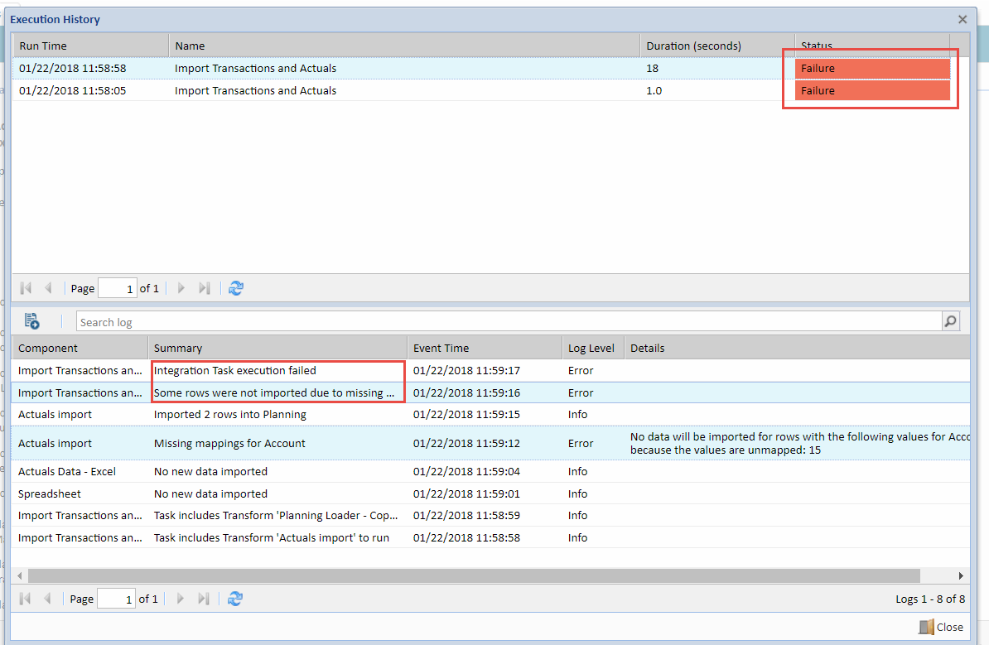Refresh the logs list at bottom

235,599
